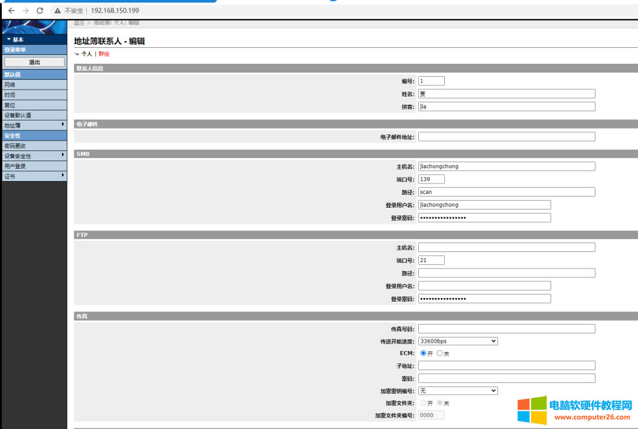Open 密码更改 in sidebar
This screenshot has height=429, width=638.
click(34, 146)
